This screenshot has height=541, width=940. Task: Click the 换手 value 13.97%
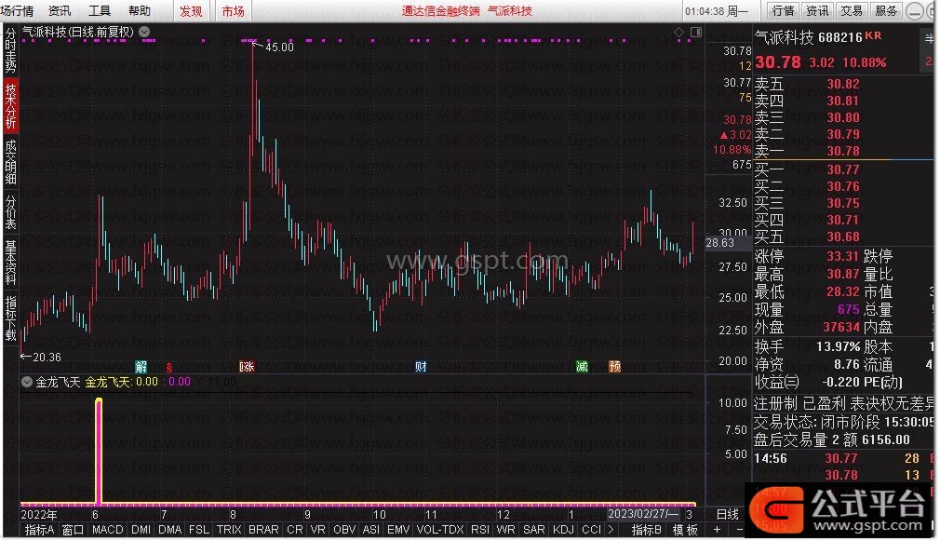pyautogui.click(x=838, y=346)
